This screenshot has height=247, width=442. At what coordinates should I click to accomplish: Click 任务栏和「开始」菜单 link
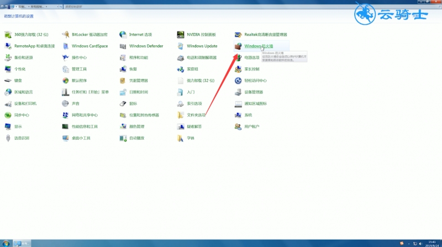[90, 92]
